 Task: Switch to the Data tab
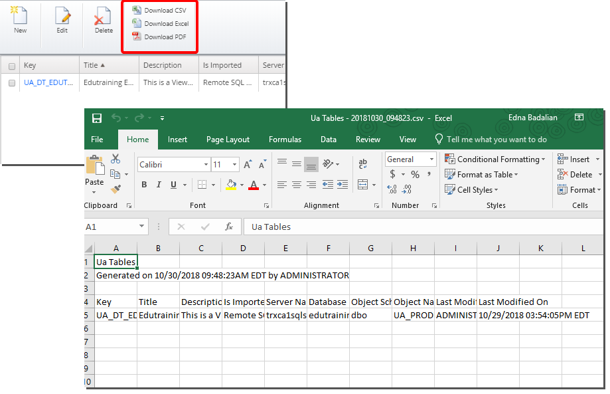(329, 140)
